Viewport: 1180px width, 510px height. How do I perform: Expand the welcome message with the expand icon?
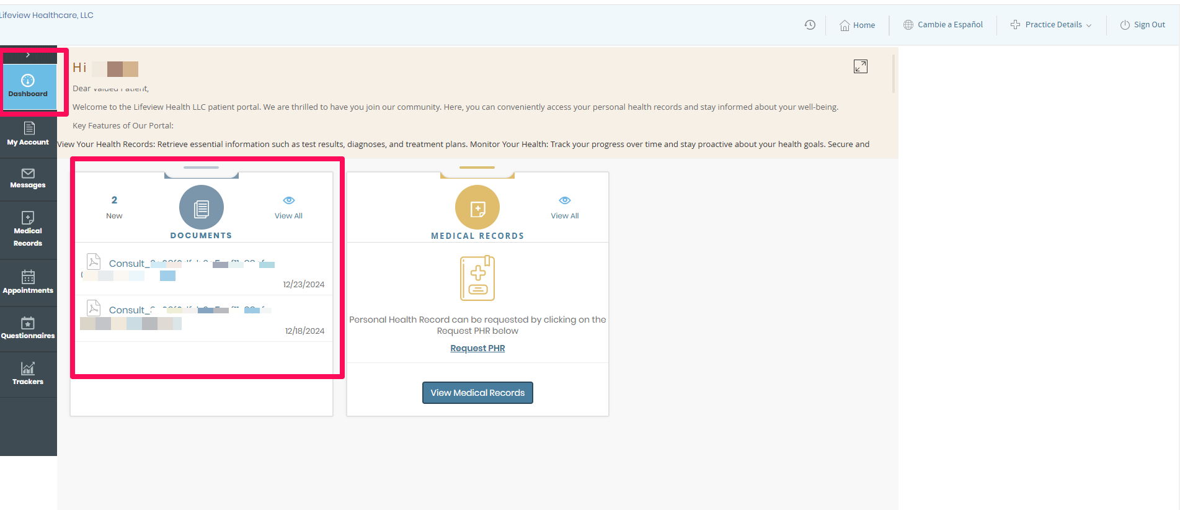pos(861,66)
